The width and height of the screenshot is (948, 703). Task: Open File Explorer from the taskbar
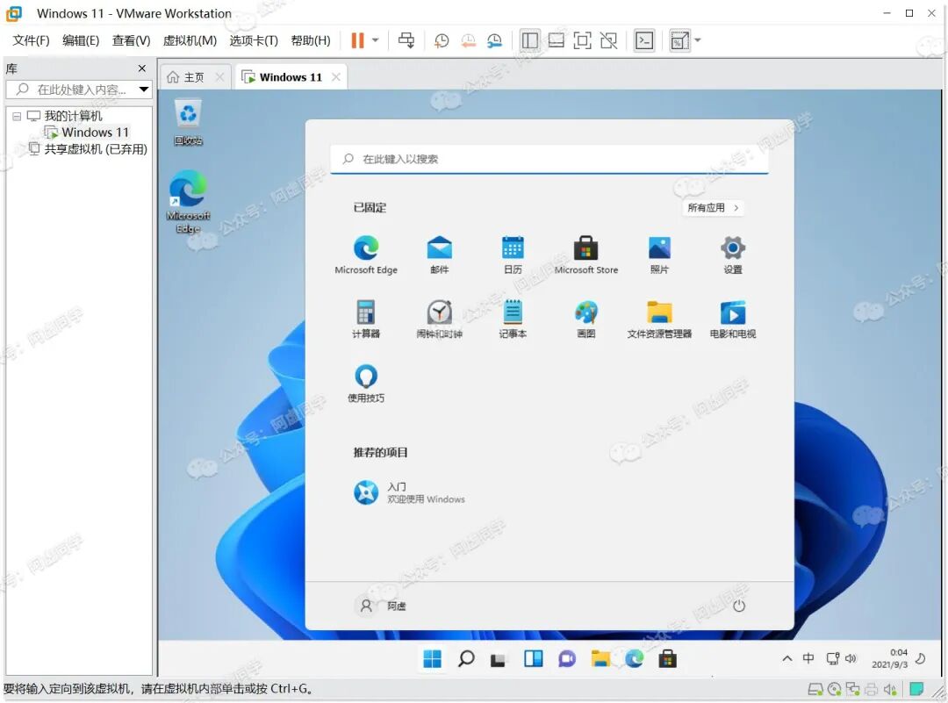600,658
